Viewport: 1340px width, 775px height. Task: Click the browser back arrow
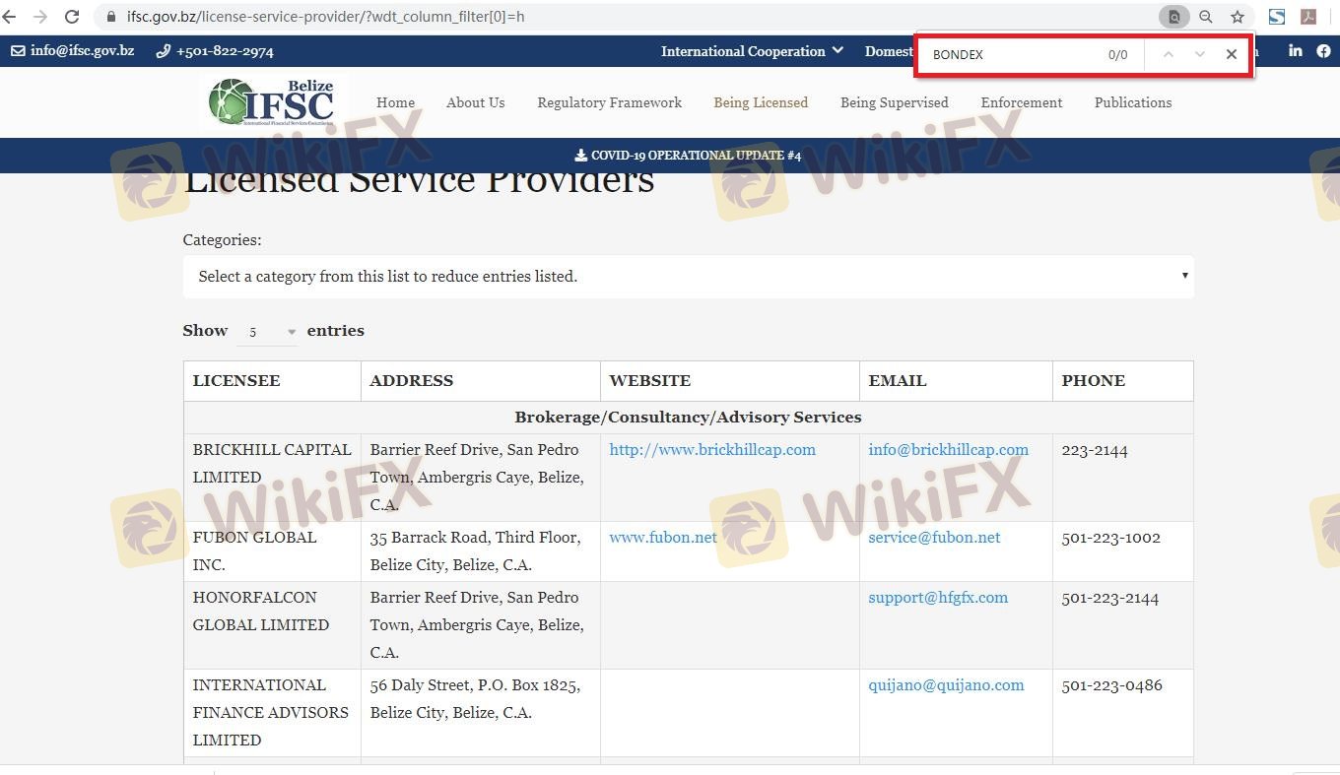point(10,17)
